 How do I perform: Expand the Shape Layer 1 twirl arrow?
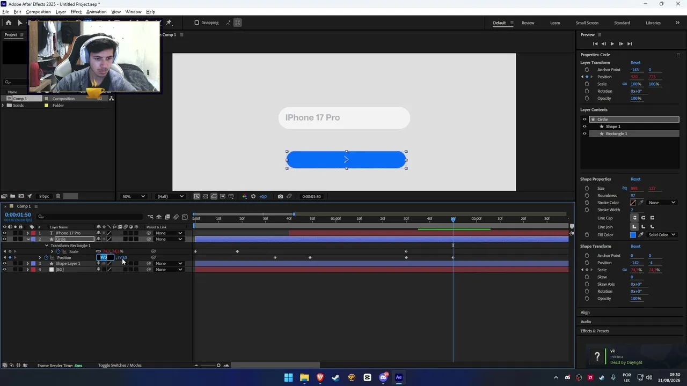(x=27, y=264)
